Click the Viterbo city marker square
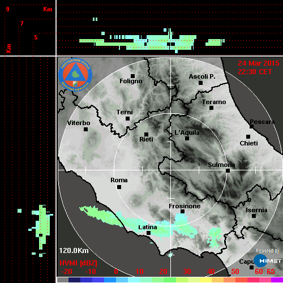The width and height of the screenshot is (283, 283). 86,130
